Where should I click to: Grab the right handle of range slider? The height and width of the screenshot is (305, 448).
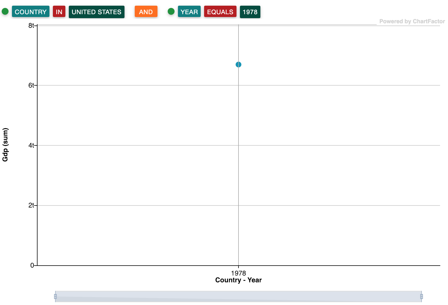click(421, 296)
